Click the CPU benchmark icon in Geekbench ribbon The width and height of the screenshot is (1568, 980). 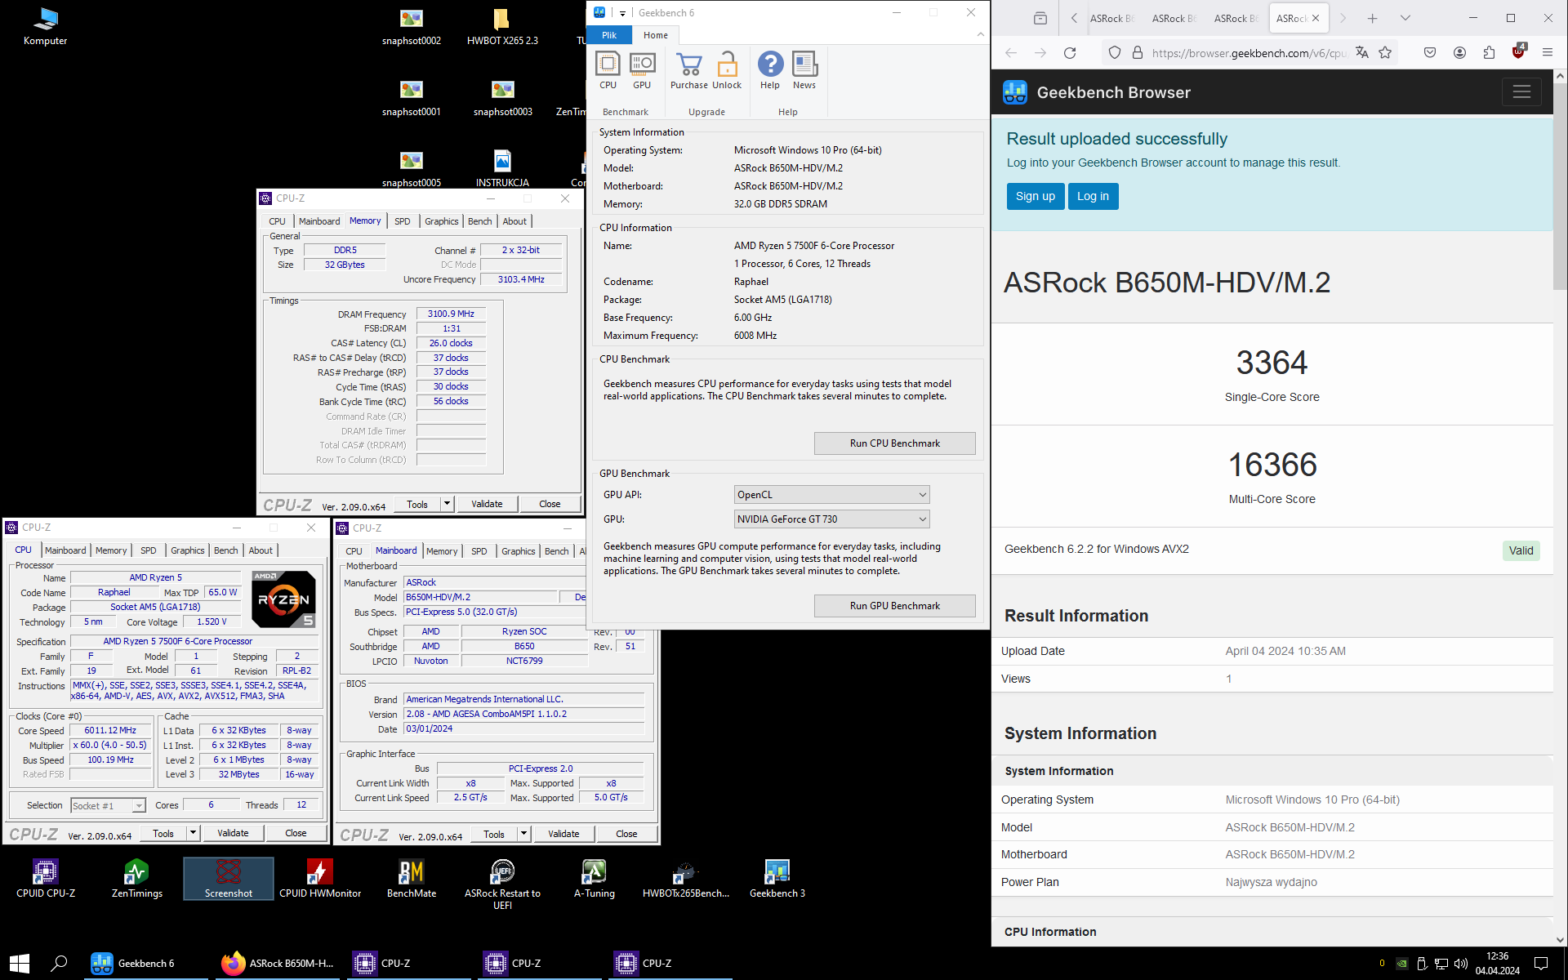coord(608,70)
